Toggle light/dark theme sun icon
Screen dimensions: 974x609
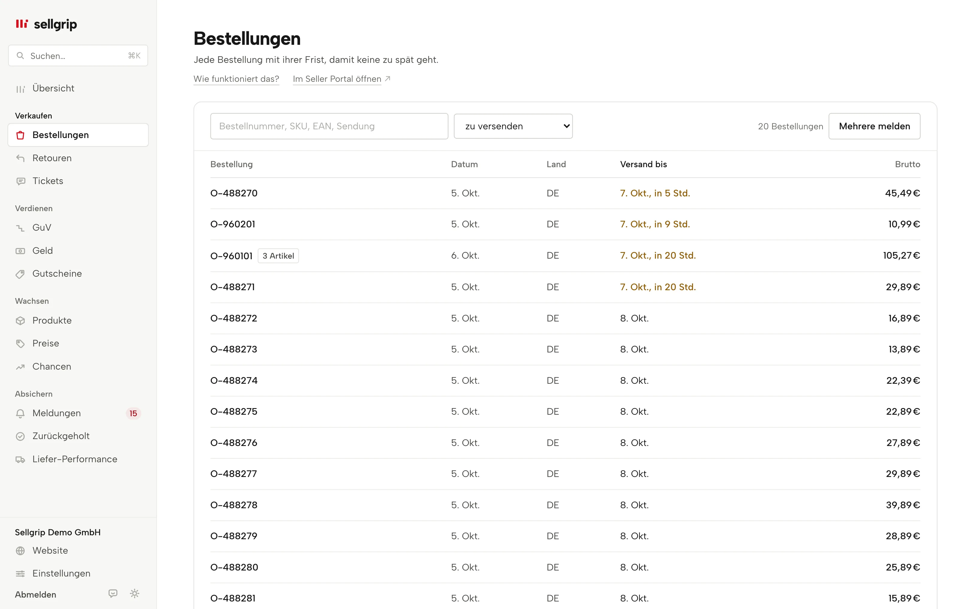coord(134,593)
